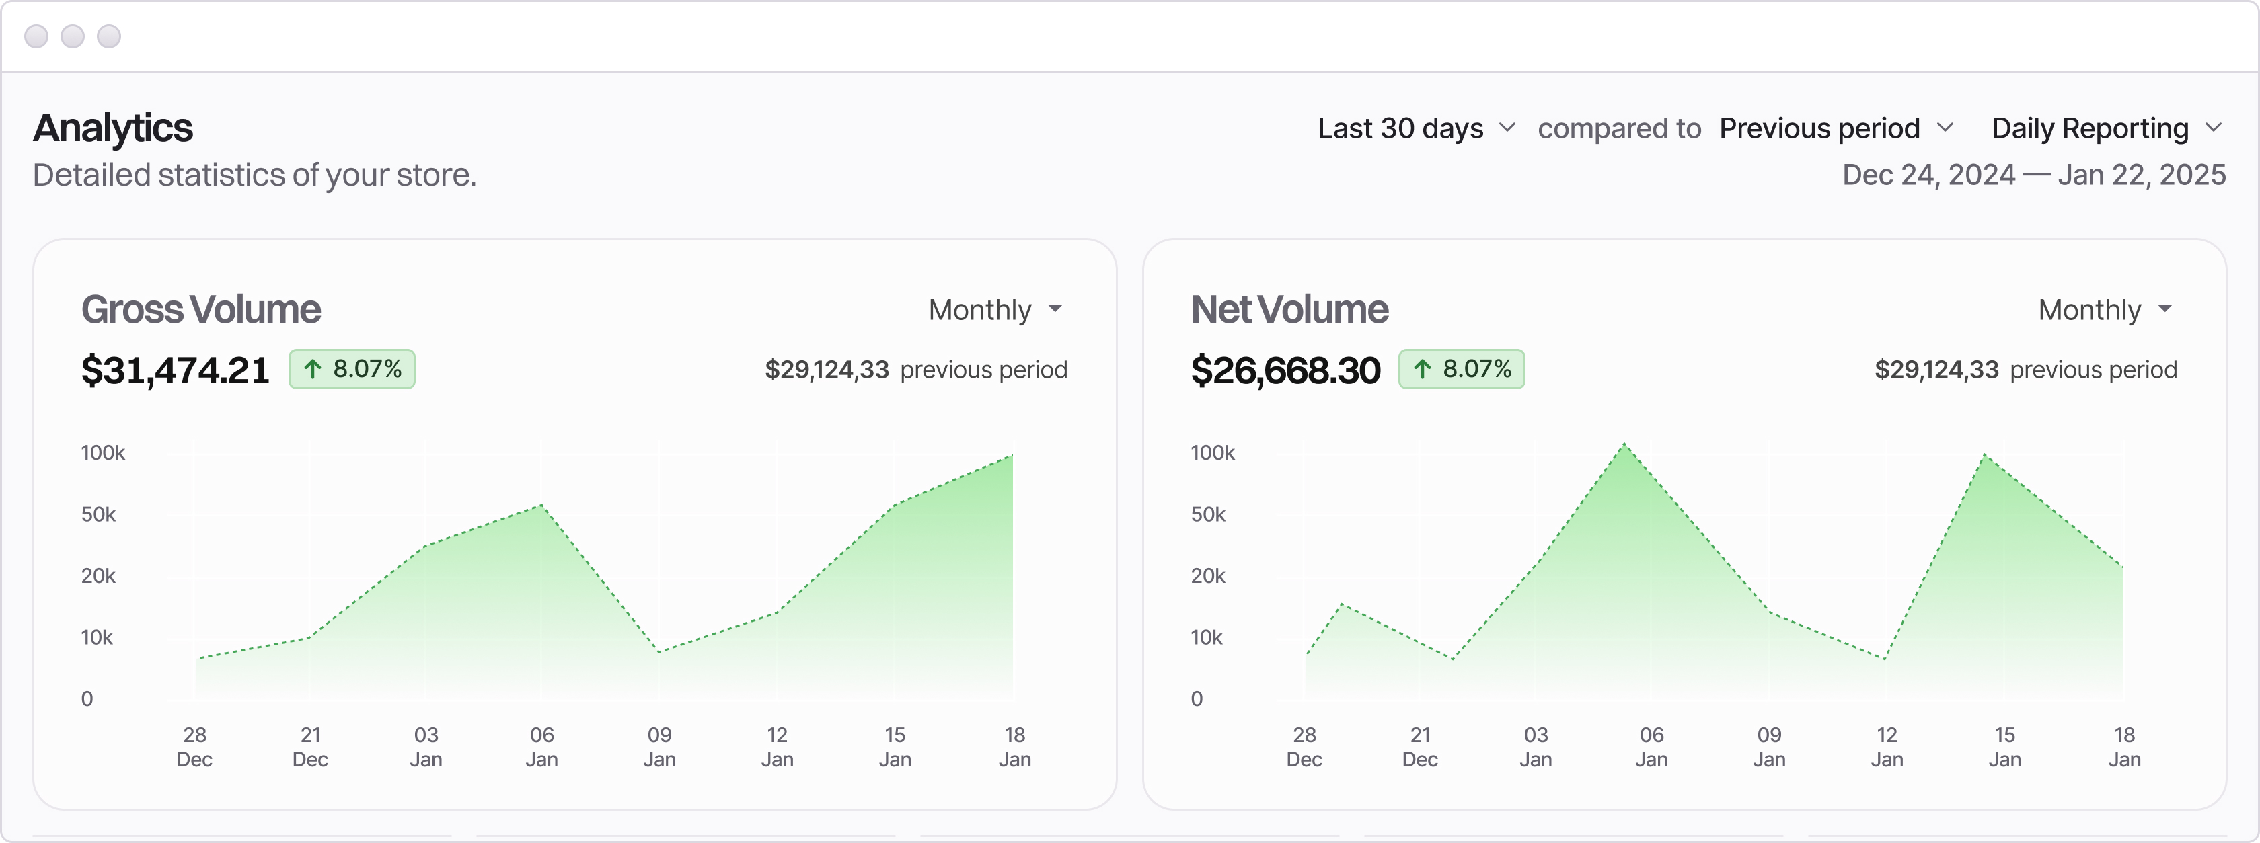Click the Net Volume Monthly selector
This screenshot has width=2260, height=843.
[x=2090, y=310]
